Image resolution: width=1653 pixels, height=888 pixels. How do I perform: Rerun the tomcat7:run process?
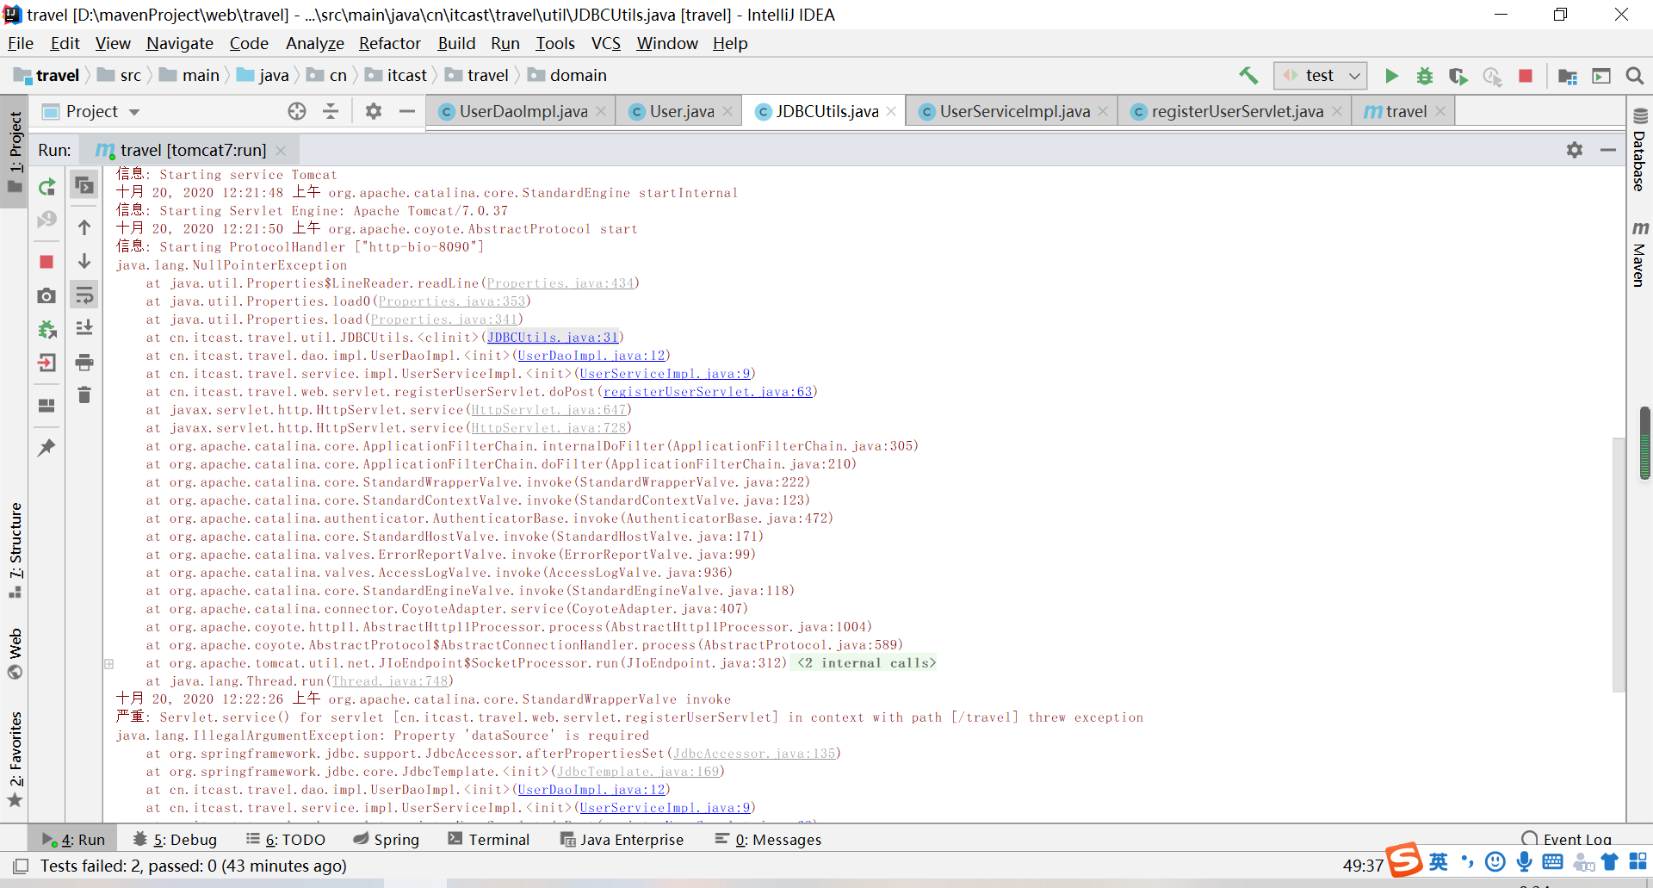[46, 187]
